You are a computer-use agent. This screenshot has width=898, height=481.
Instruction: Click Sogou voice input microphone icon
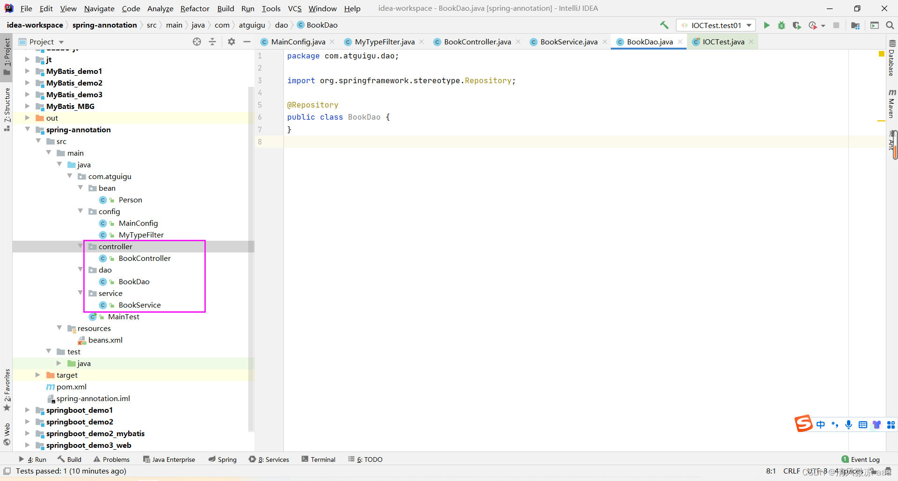tap(848, 424)
